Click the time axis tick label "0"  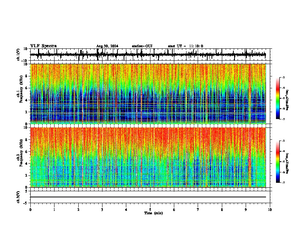pos(30,210)
